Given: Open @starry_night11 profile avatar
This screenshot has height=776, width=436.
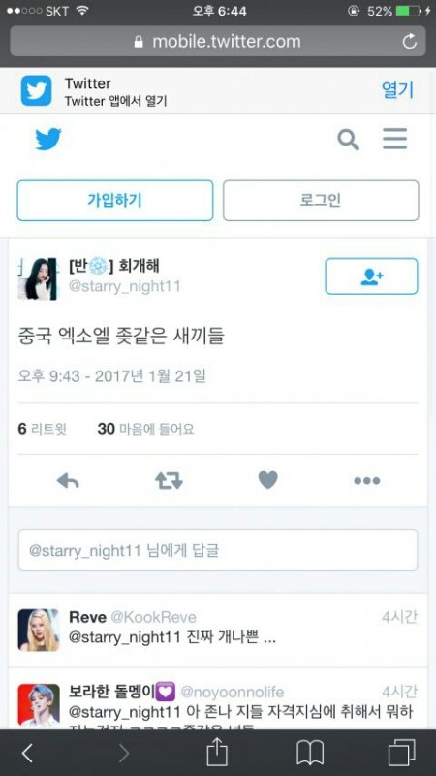Looking at the screenshot, I should (x=38, y=278).
